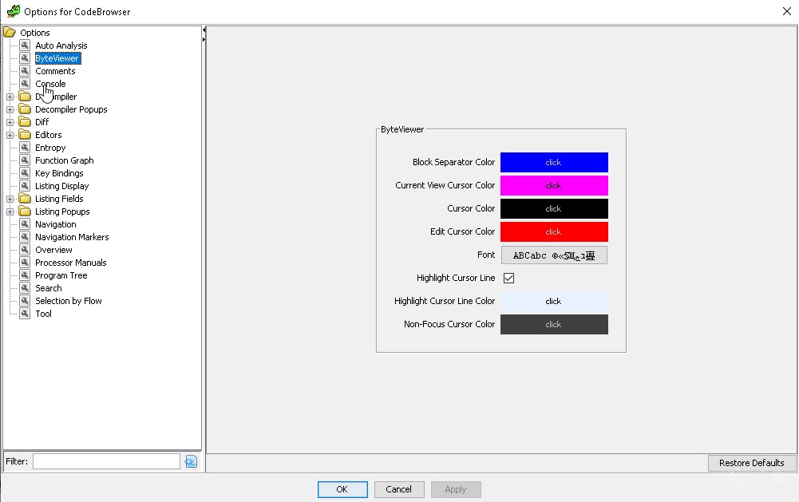Image resolution: width=799 pixels, height=502 pixels.
Task: Open the Console options page
Action: coord(50,84)
